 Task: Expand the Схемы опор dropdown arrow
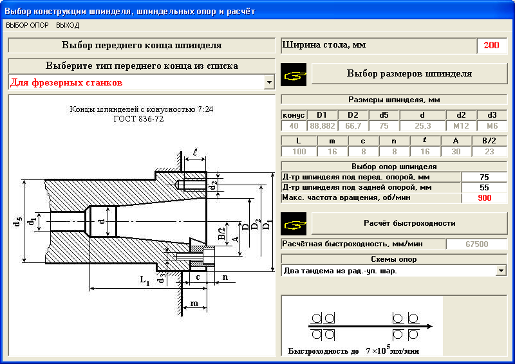pyautogui.click(x=501, y=271)
